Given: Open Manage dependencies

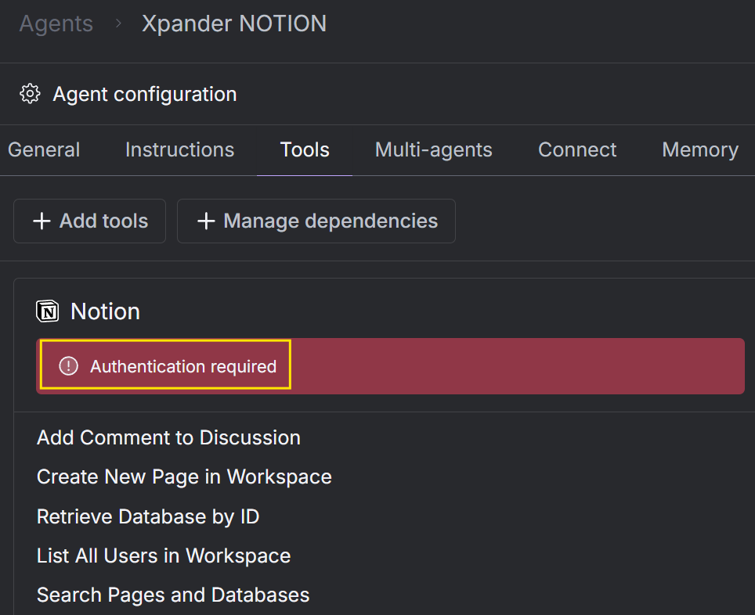Looking at the screenshot, I should coord(316,221).
